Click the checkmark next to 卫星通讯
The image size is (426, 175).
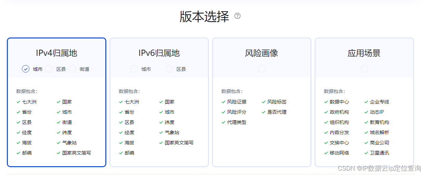click(366, 153)
